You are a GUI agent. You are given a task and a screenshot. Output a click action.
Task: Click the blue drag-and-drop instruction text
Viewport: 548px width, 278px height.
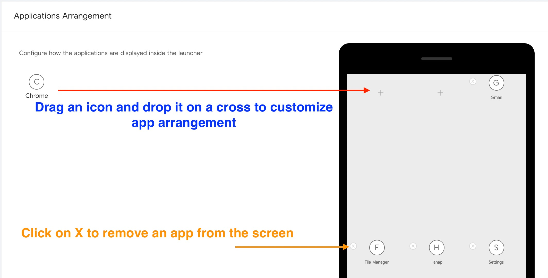[x=184, y=115]
